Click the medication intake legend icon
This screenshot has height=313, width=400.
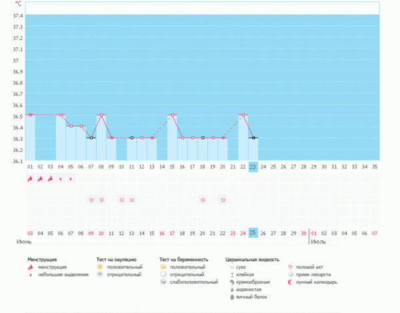289,274
